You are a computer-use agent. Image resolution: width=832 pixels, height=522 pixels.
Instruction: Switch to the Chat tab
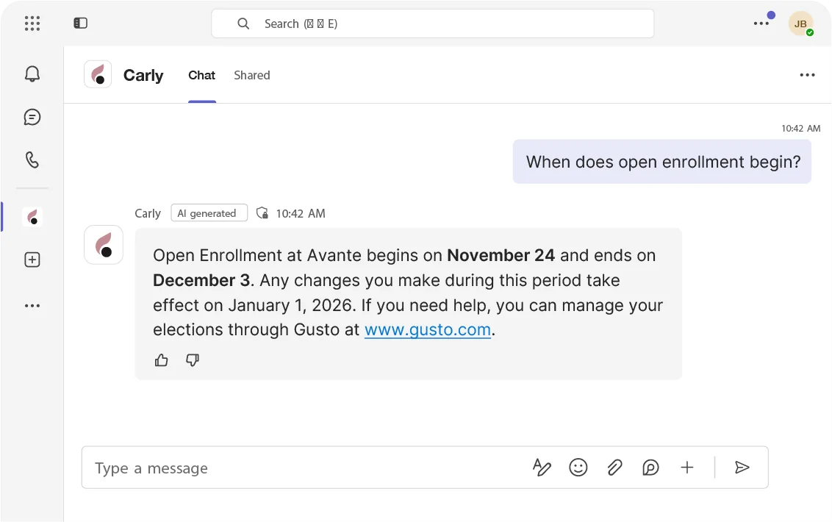click(x=201, y=76)
